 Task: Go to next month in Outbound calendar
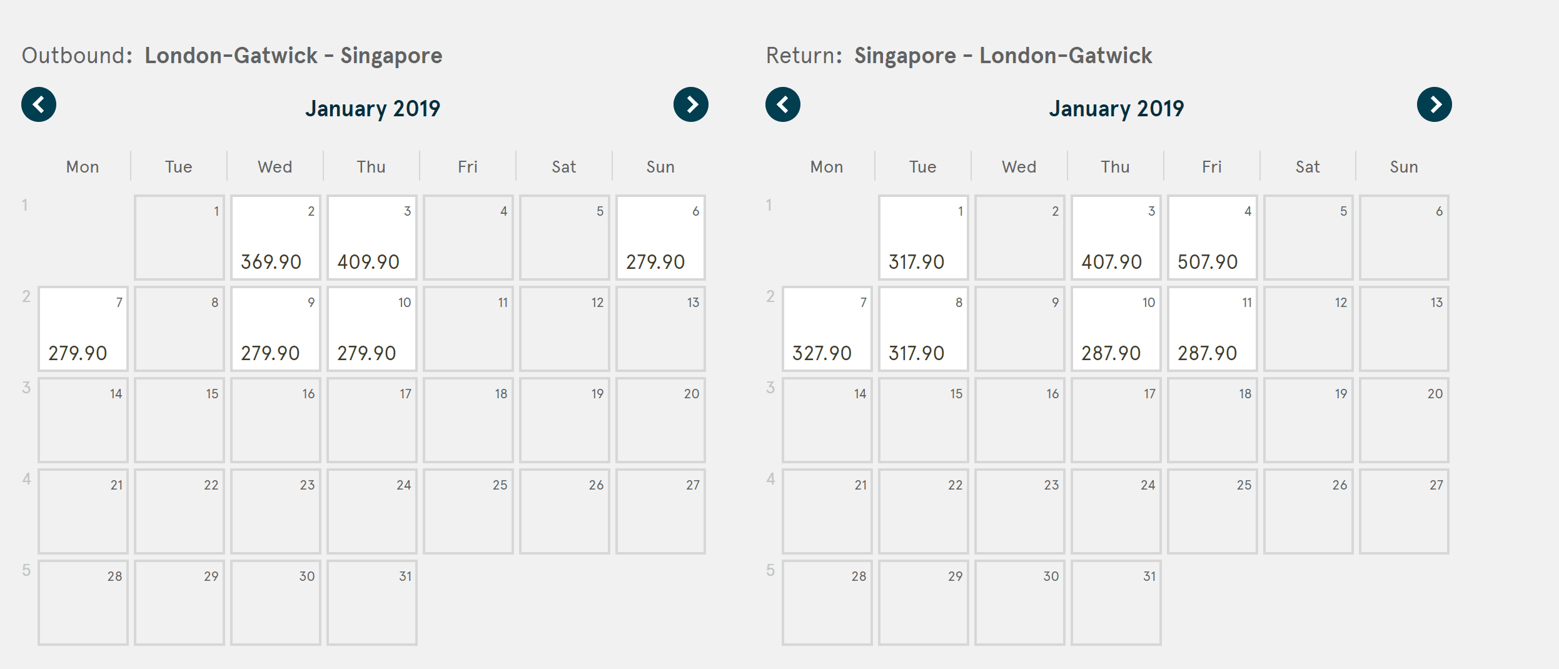(x=690, y=104)
